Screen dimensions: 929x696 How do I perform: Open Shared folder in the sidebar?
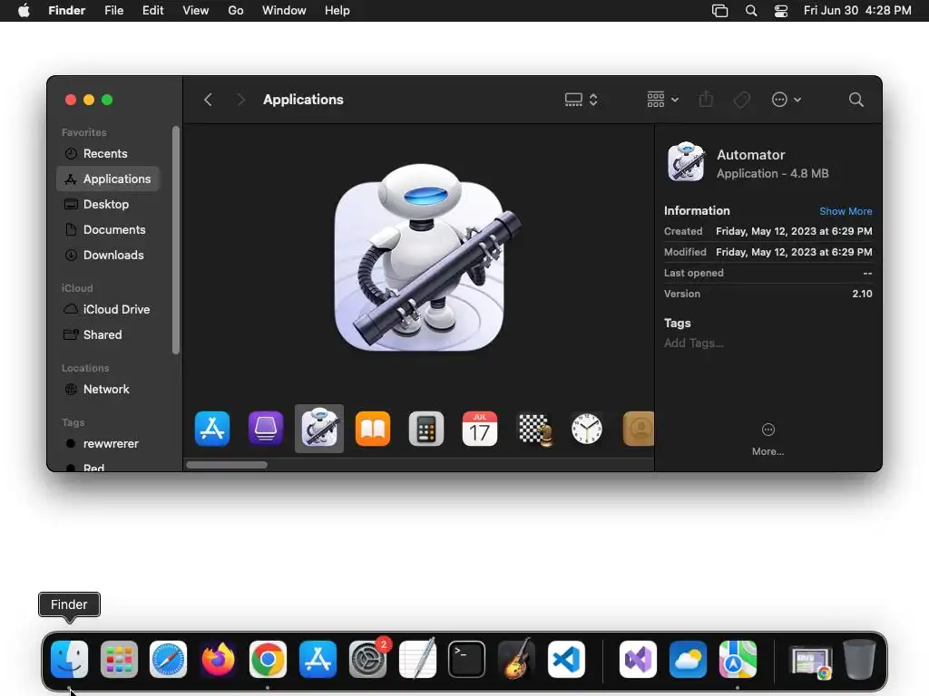pyautogui.click(x=108, y=335)
